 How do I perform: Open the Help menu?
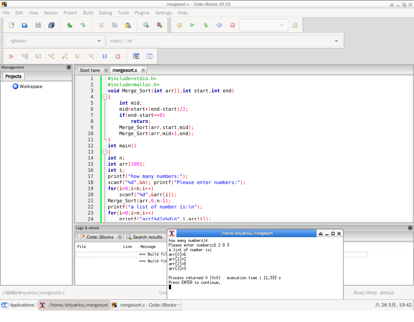pyautogui.click(x=183, y=13)
